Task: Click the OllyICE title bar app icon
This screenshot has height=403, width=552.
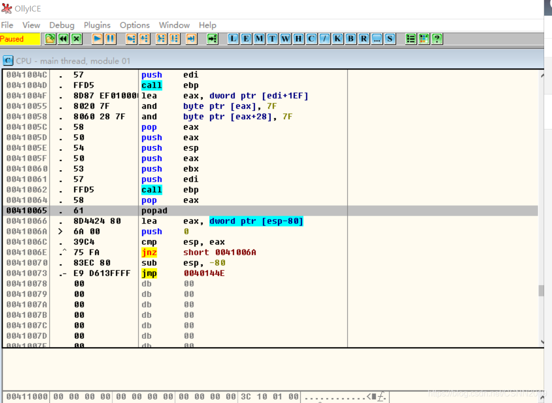Action: (x=7, y=8)
